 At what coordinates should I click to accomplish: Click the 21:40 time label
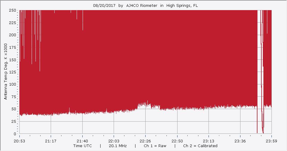point(82,141)
